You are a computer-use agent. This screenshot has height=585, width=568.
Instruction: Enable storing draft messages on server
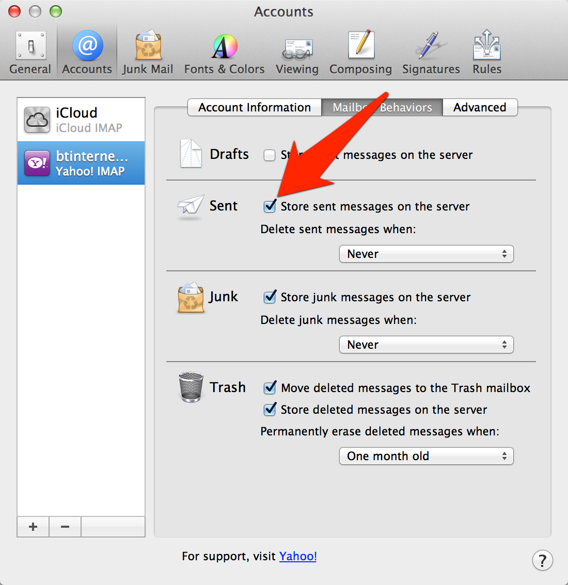coord(269,155)
